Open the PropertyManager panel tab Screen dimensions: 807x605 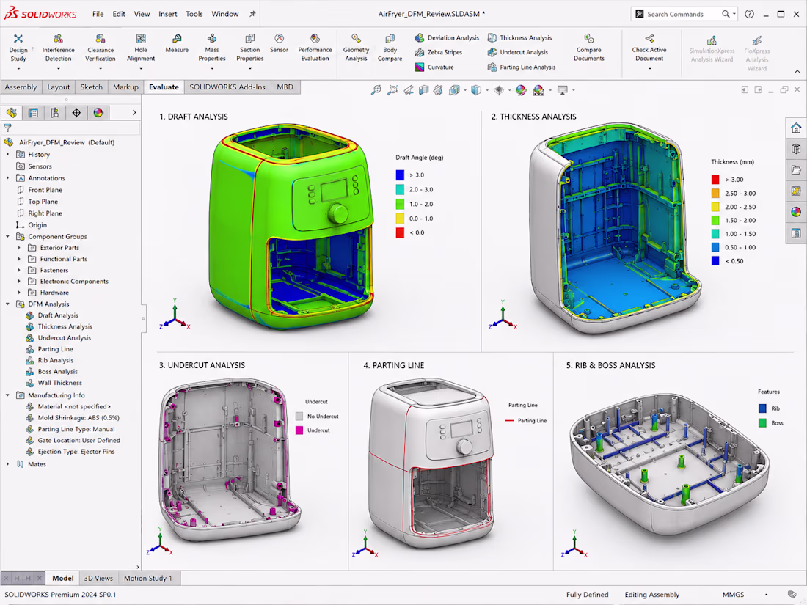tap(33, 113)
